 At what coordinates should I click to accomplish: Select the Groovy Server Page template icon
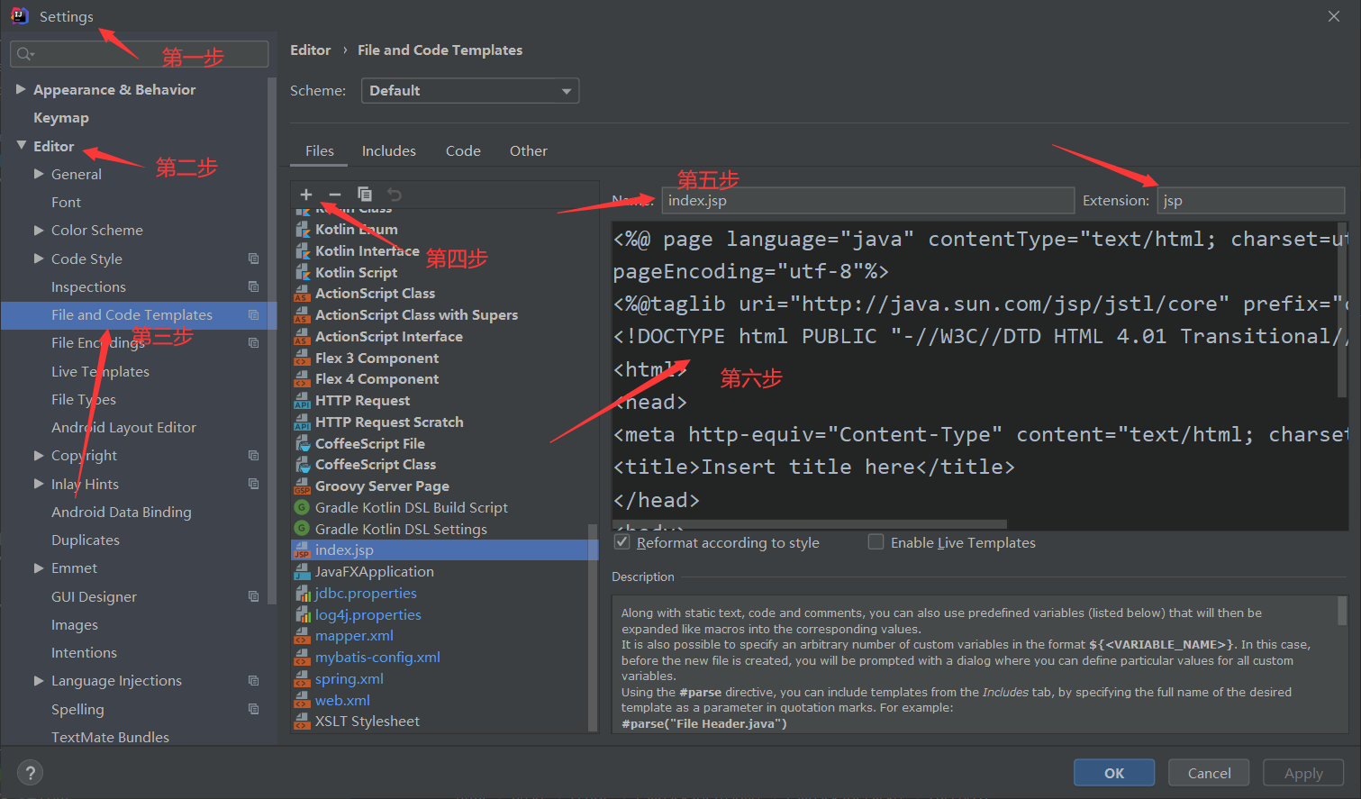tap(303, 486)
